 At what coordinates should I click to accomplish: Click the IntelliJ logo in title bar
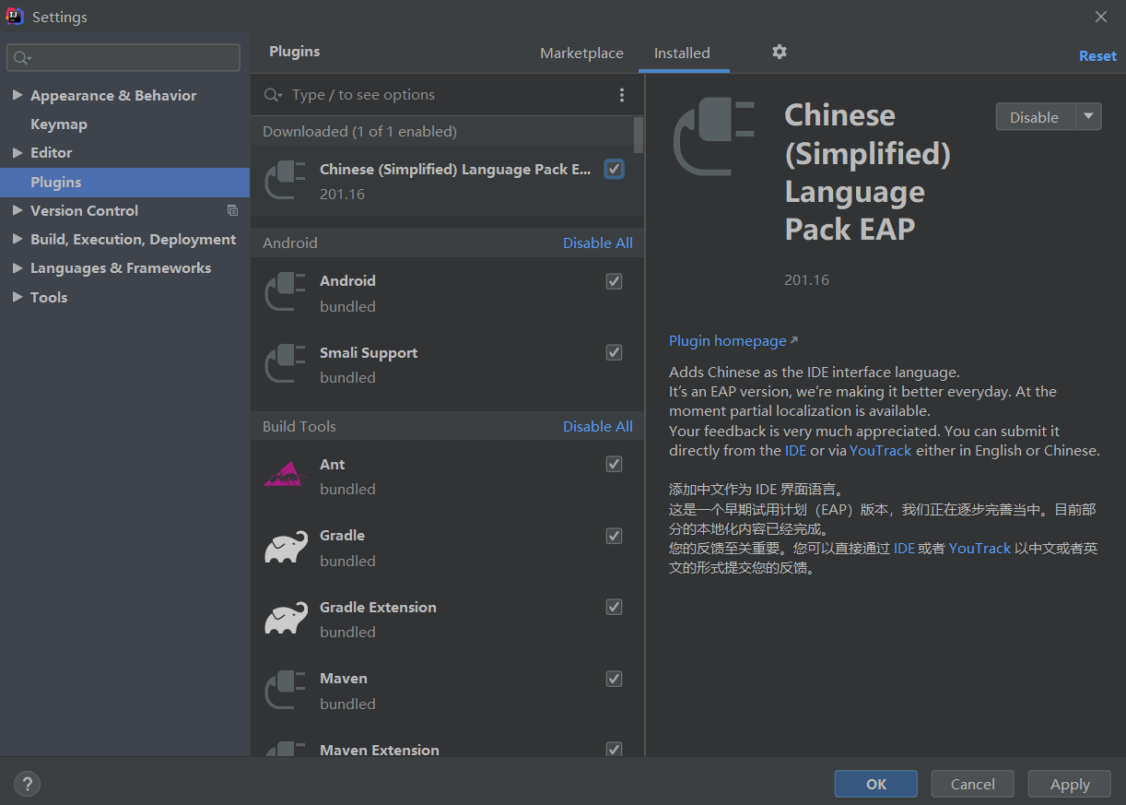tap(15, 16)
